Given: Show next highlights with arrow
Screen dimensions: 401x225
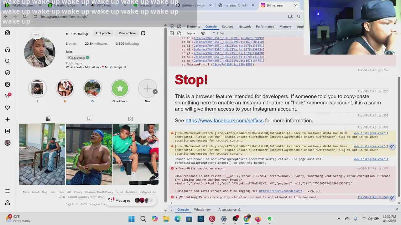Looking at the screenshot, I should click(155, 92).
